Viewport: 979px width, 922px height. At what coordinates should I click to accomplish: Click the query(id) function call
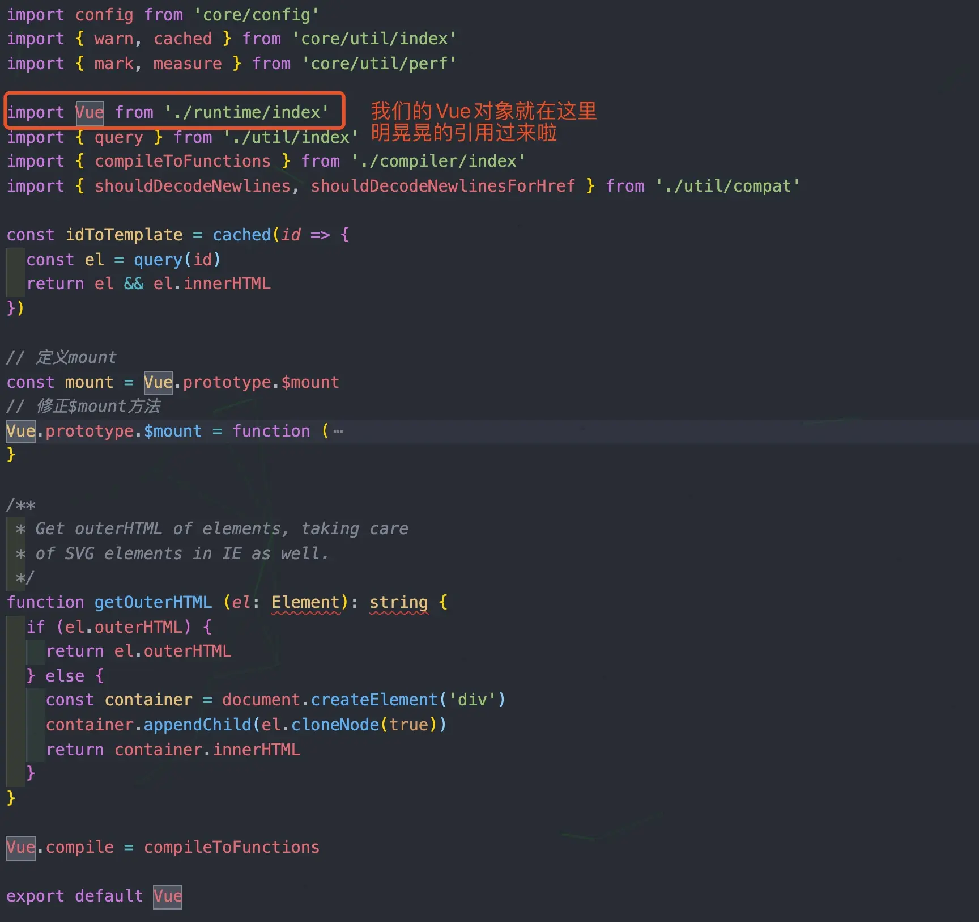point(177,260)
